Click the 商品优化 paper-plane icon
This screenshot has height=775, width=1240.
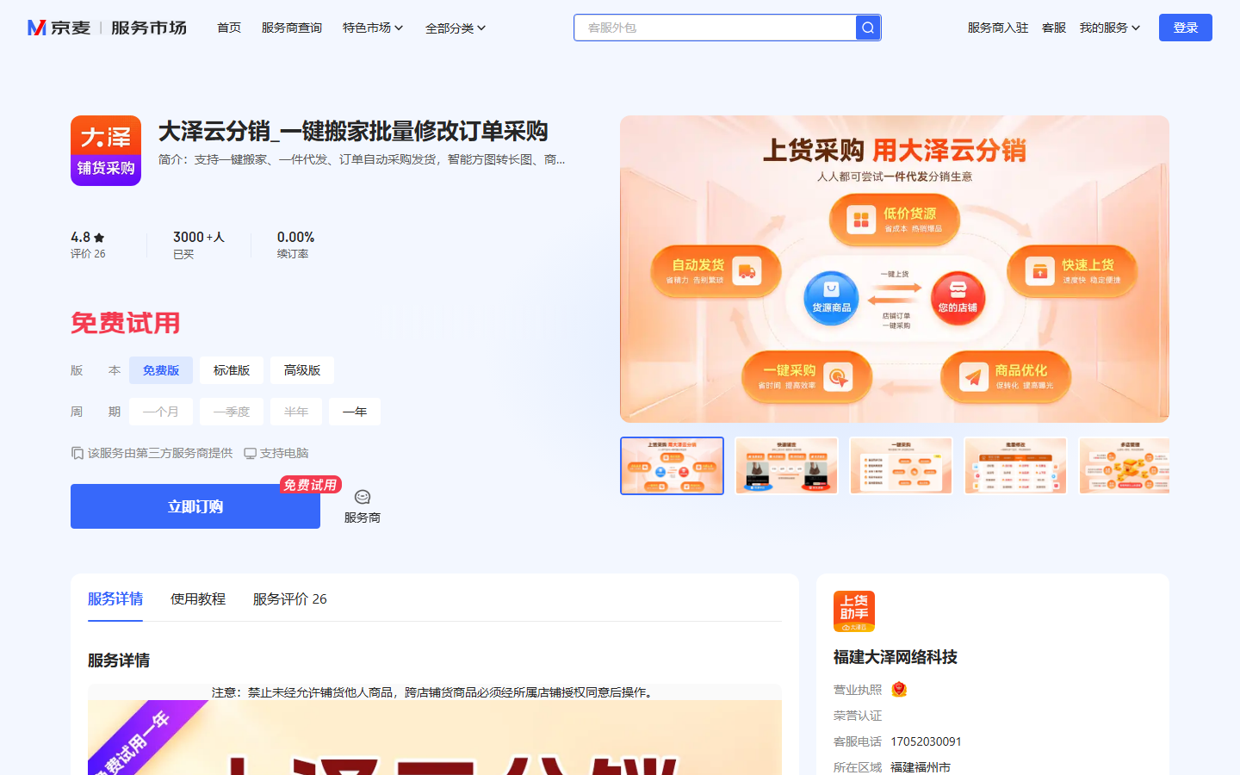click(973, 376)
